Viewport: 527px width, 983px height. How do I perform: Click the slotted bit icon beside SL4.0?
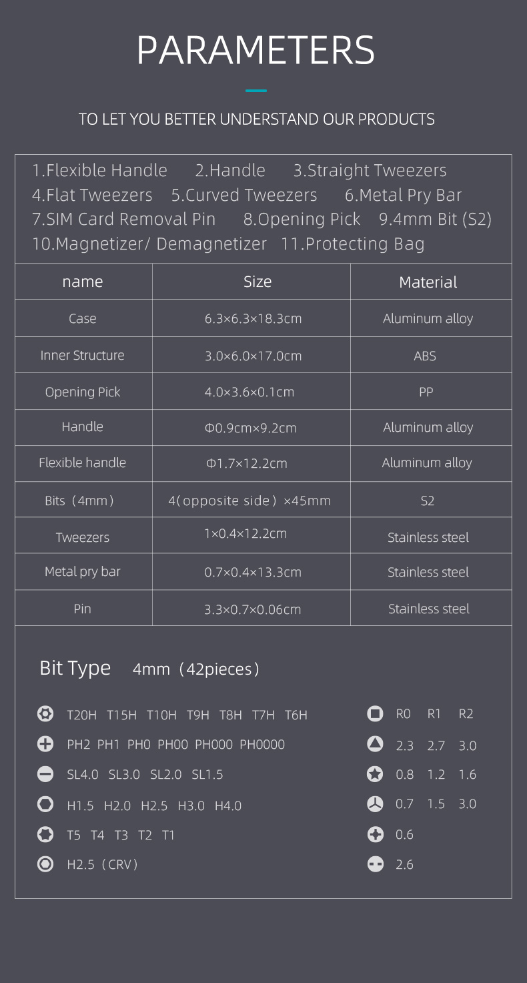(x=45, y=774)
